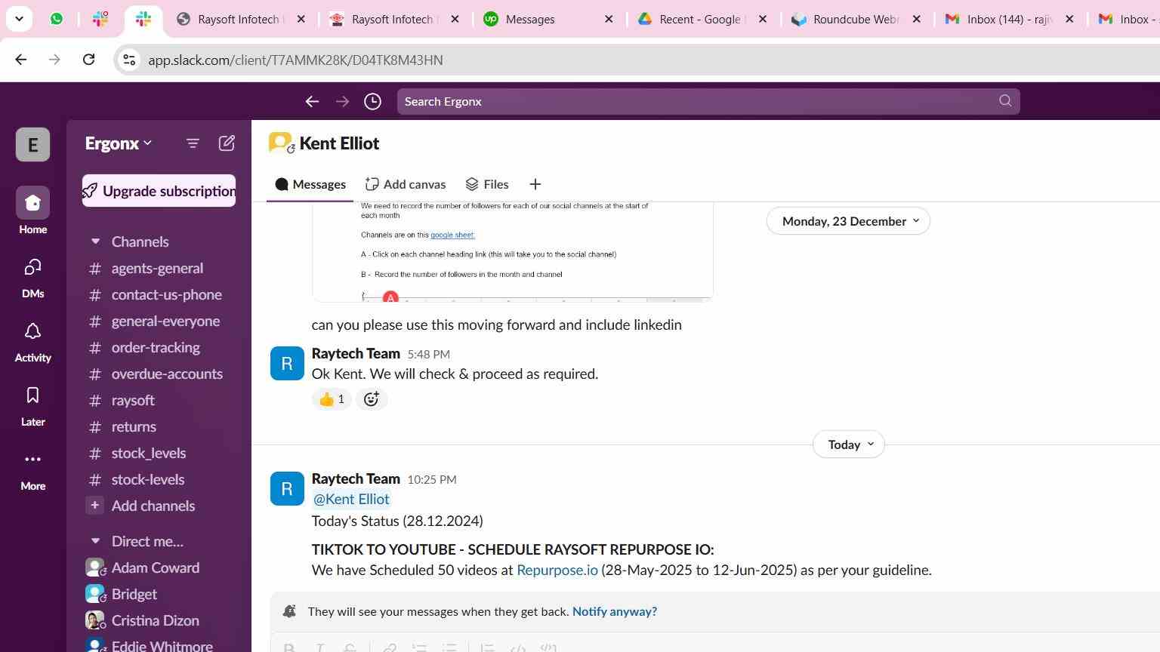The width and height of the screenshot is (1160, 652).
Task: Open Slack history clock icon
Action: [x=372, y=101]
